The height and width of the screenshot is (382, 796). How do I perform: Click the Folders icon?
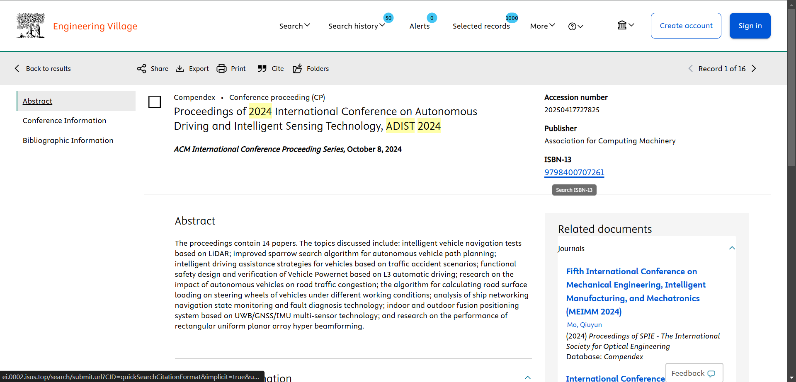tap(297, 68)
